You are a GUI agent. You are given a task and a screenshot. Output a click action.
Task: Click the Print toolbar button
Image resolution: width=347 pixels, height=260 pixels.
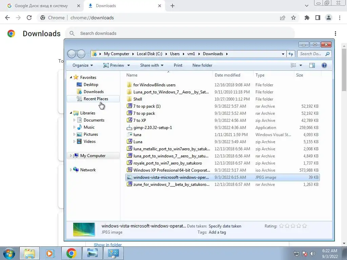pyautogui.click(x=178, y=65)
